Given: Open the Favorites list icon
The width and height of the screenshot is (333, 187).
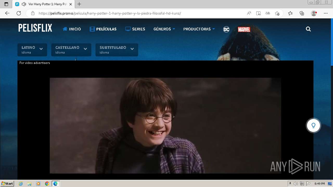Looking at the screenshot, I should point(290,13).
